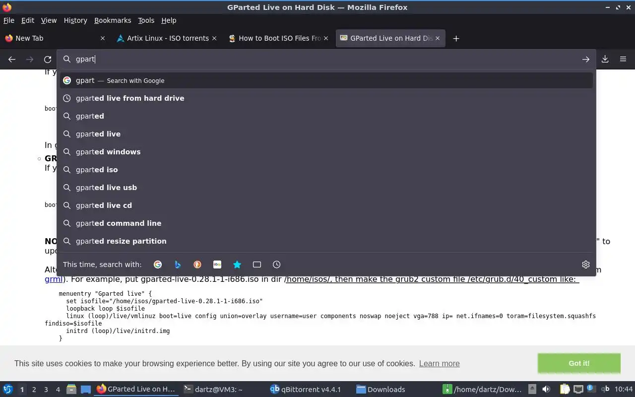The width and height of the screenshot is (635, 397).
Task: Choose 'gparted resize partition' suggestion
Action: pos(326,241)
